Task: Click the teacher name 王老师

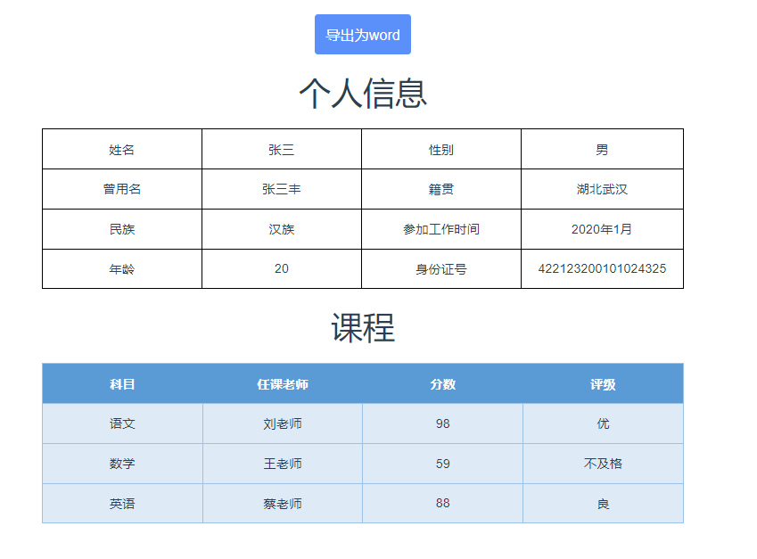Action: click(282, 464)
